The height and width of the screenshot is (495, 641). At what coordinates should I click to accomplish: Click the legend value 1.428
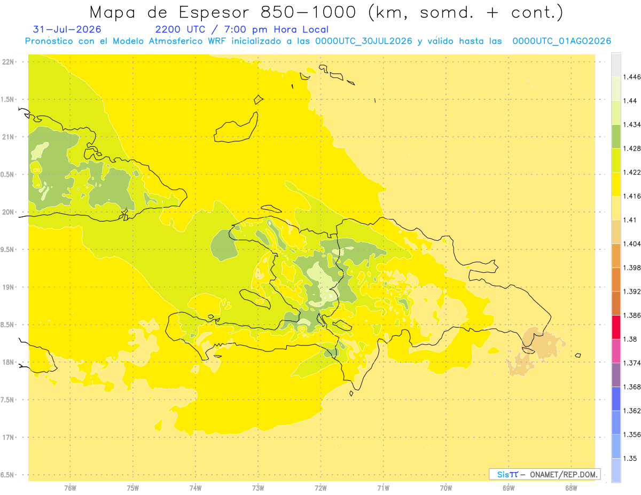pos(632,148)
